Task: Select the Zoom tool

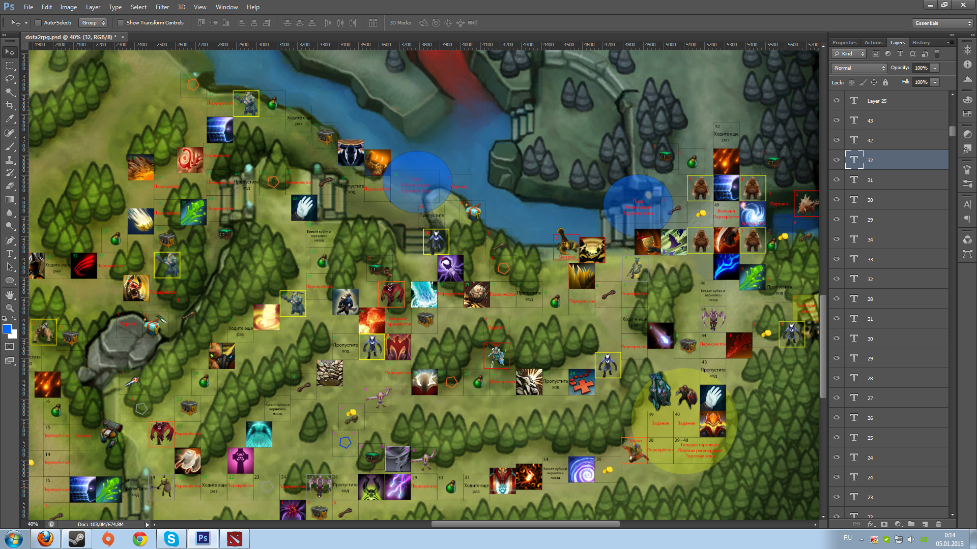Action: 10,308
